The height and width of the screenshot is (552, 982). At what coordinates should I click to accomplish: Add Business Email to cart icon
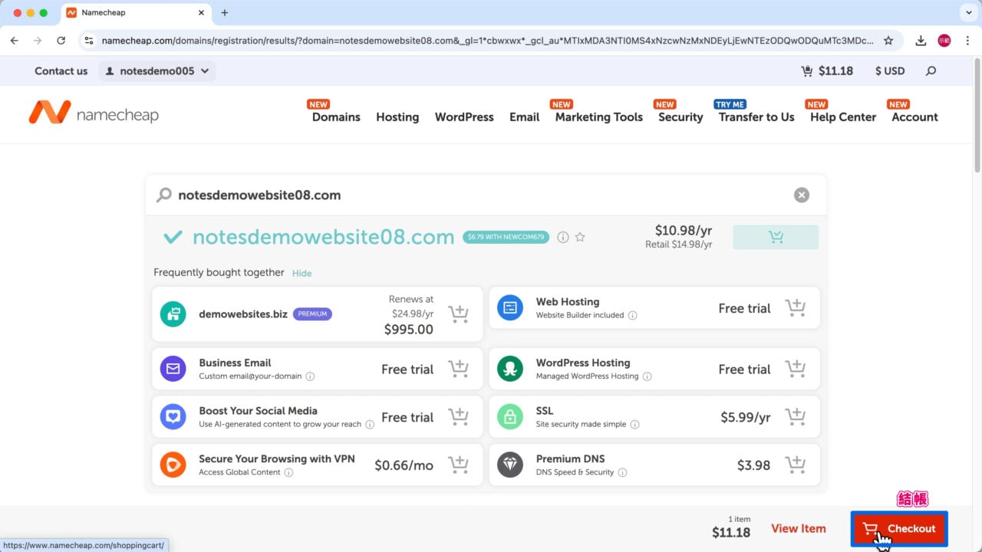458,369
